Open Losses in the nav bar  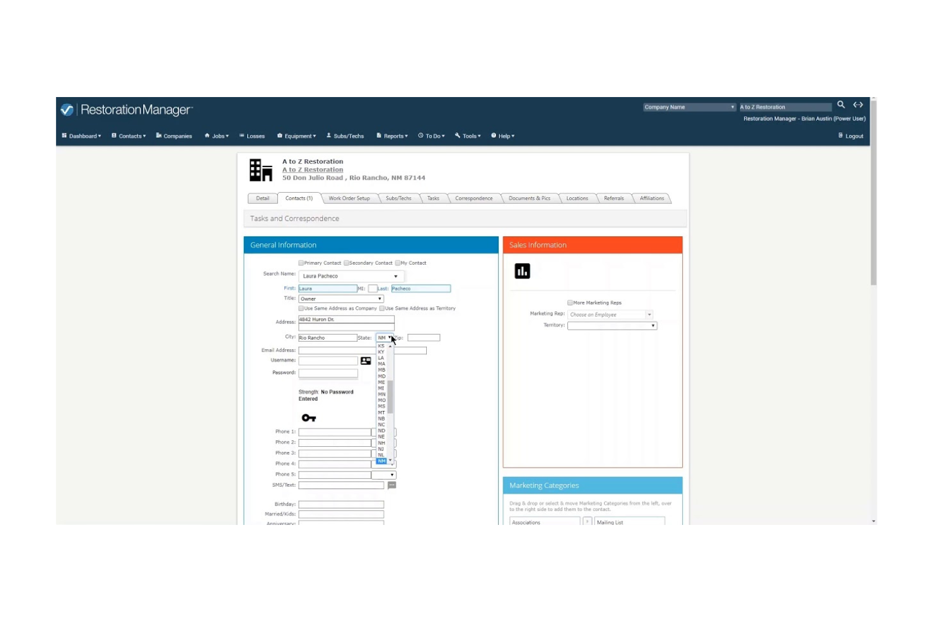point(252,136)
